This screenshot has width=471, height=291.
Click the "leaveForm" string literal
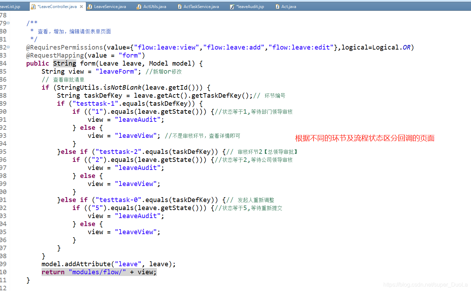point(117,71)
